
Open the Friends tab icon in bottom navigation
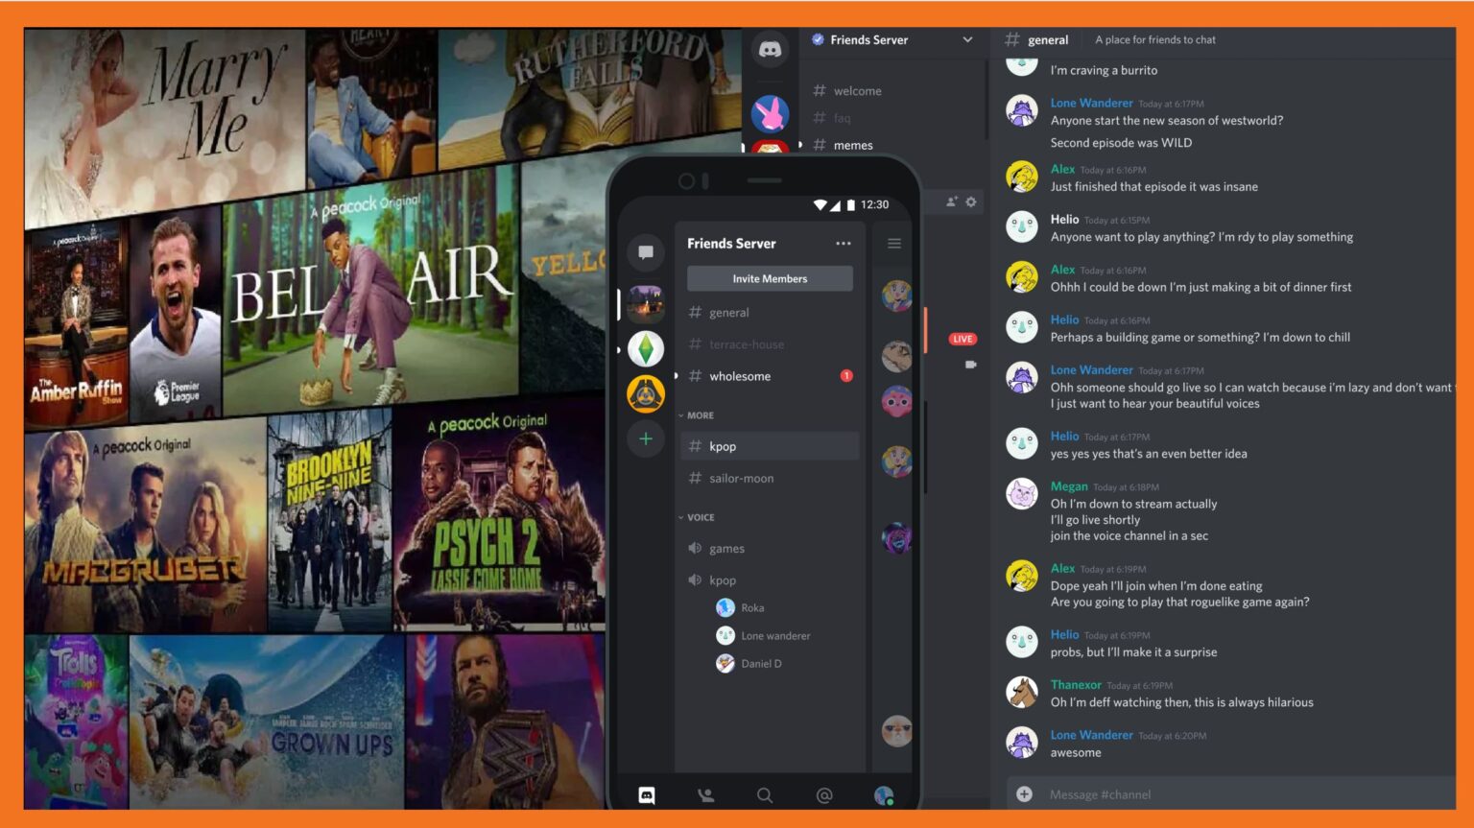click(705, 794)
